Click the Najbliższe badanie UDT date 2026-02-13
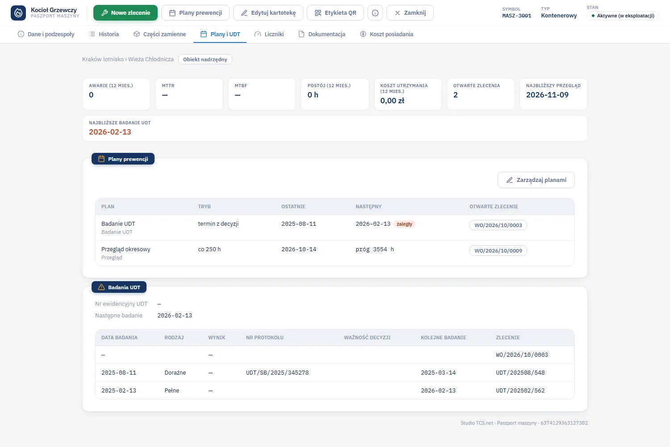This screenshot has height=447, width=670. point(110,132)
